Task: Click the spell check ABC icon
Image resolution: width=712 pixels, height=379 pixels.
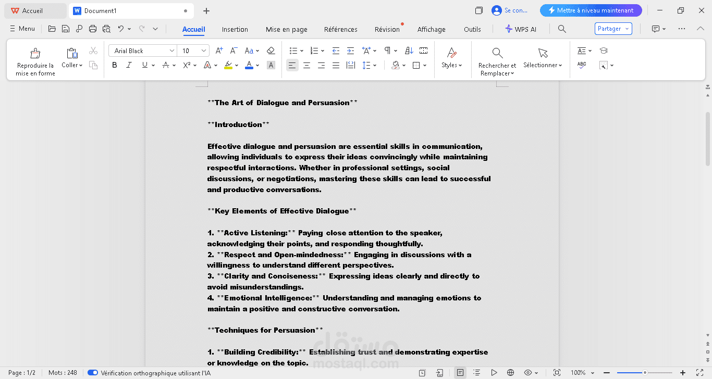Action: tap(582, 65)
